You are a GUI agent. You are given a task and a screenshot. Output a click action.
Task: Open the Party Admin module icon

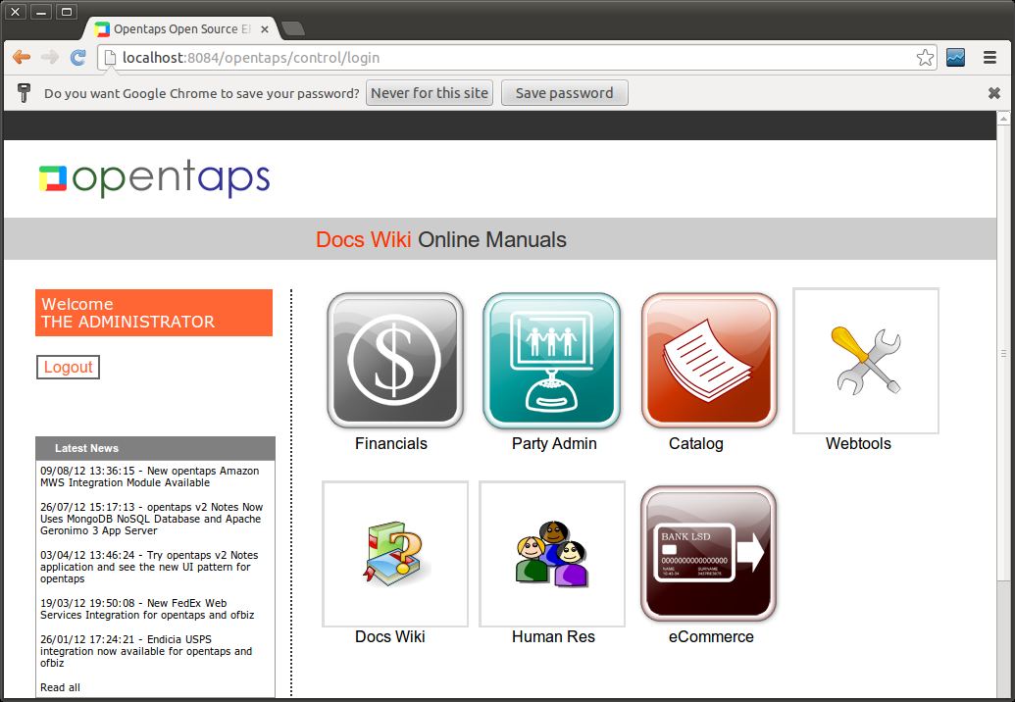(x=551, y=360)
